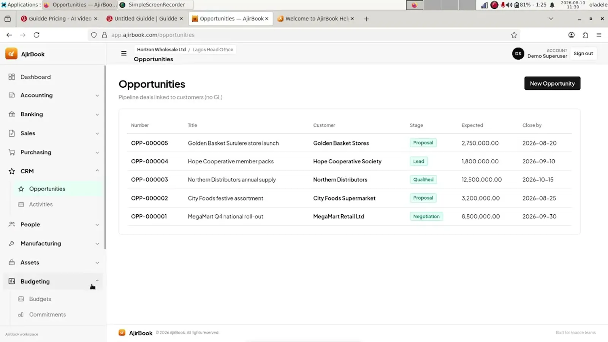
Task: Click the sidebar vertical scrollbar
Action: pyautogui.click(x=105, y=158)
